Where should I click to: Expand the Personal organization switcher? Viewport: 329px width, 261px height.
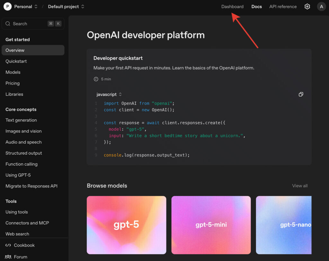point(36,6)
